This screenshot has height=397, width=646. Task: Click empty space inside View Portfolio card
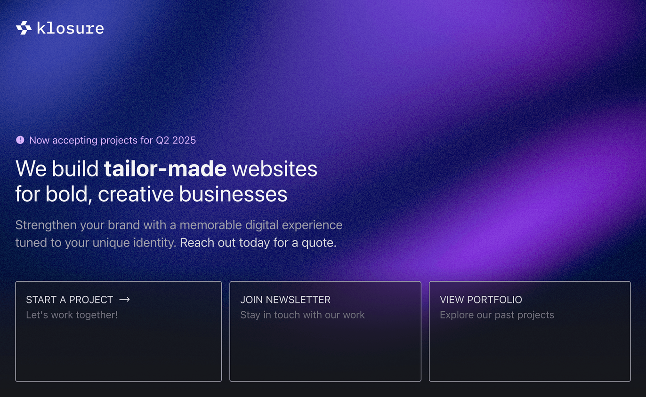click(529, 353)
